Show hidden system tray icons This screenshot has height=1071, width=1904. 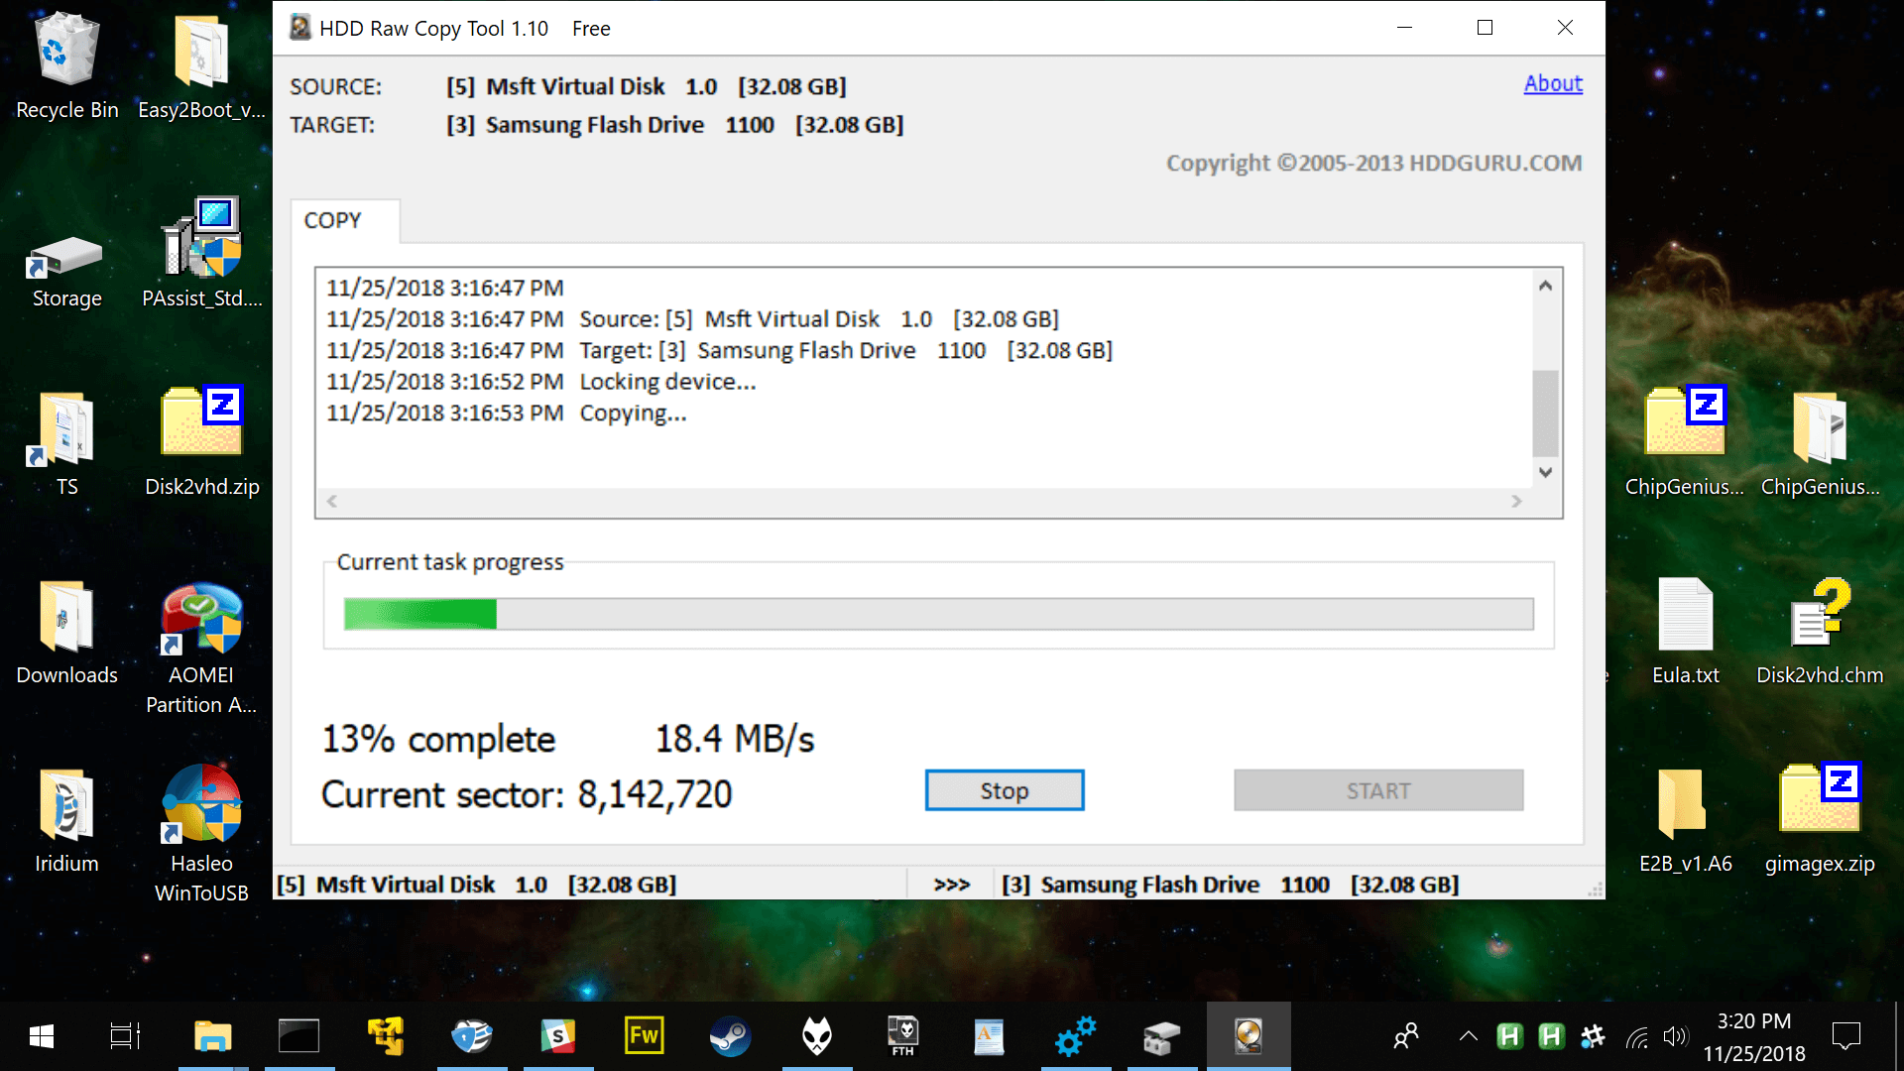pos(1469,1037)
